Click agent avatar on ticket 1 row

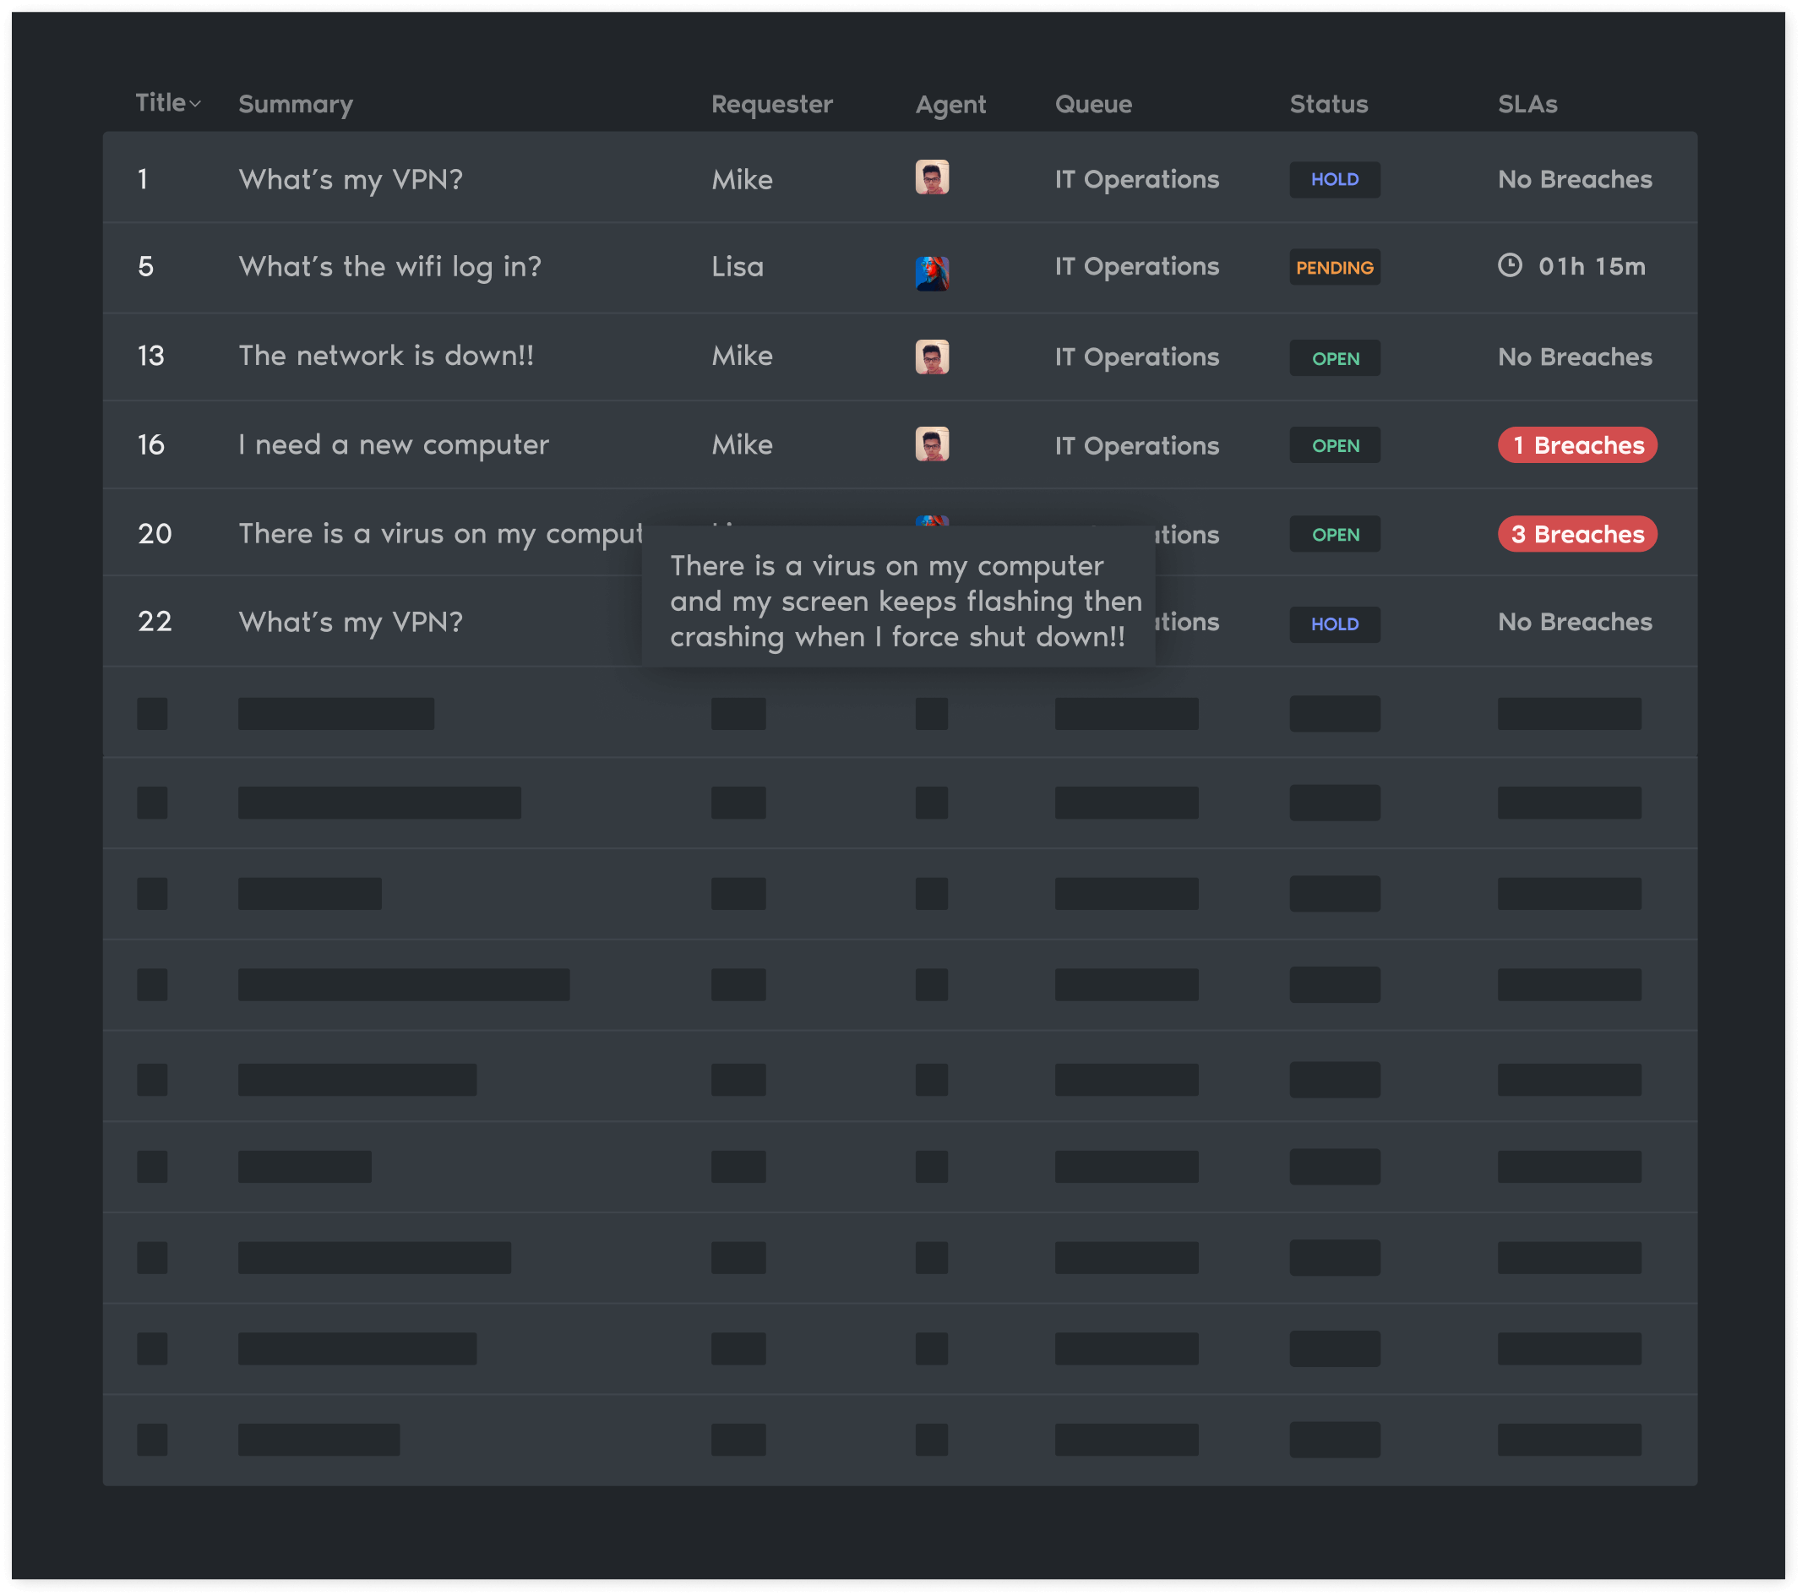point(931,177)
